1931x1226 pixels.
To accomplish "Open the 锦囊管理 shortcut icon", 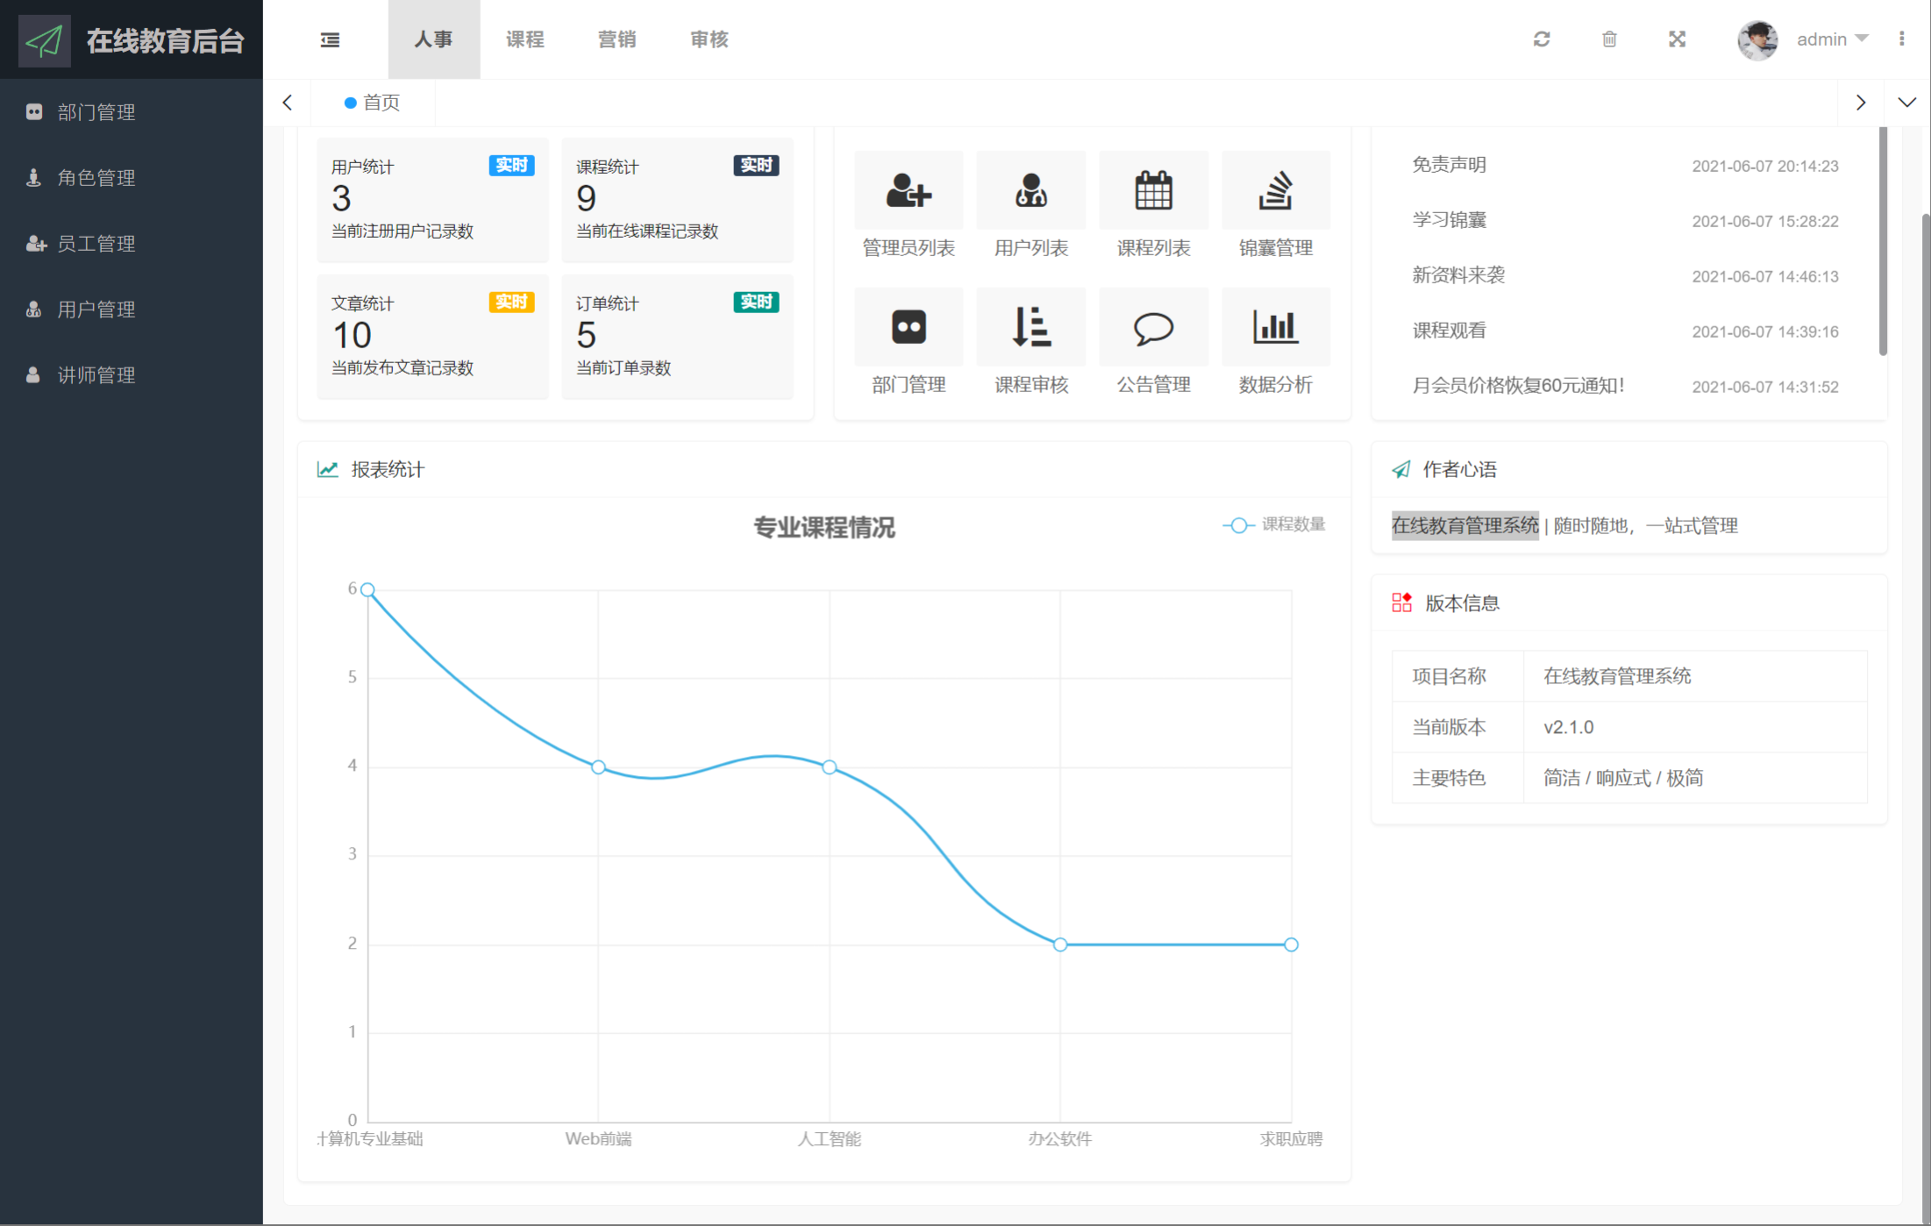I will [1275, 191].
